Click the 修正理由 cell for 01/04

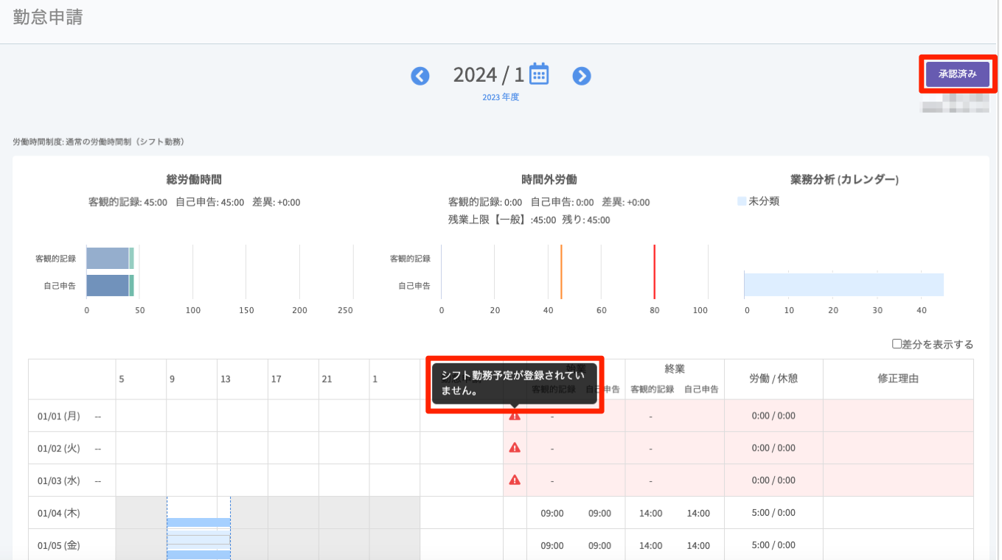(x=897, y=513)
